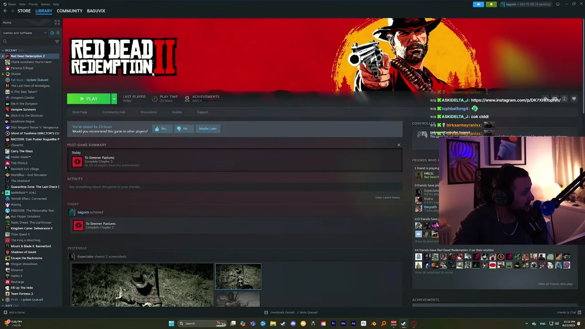Open baguvix avatar in activity feed
Viewport: 585px width, 329px height.
click(71, 212)
